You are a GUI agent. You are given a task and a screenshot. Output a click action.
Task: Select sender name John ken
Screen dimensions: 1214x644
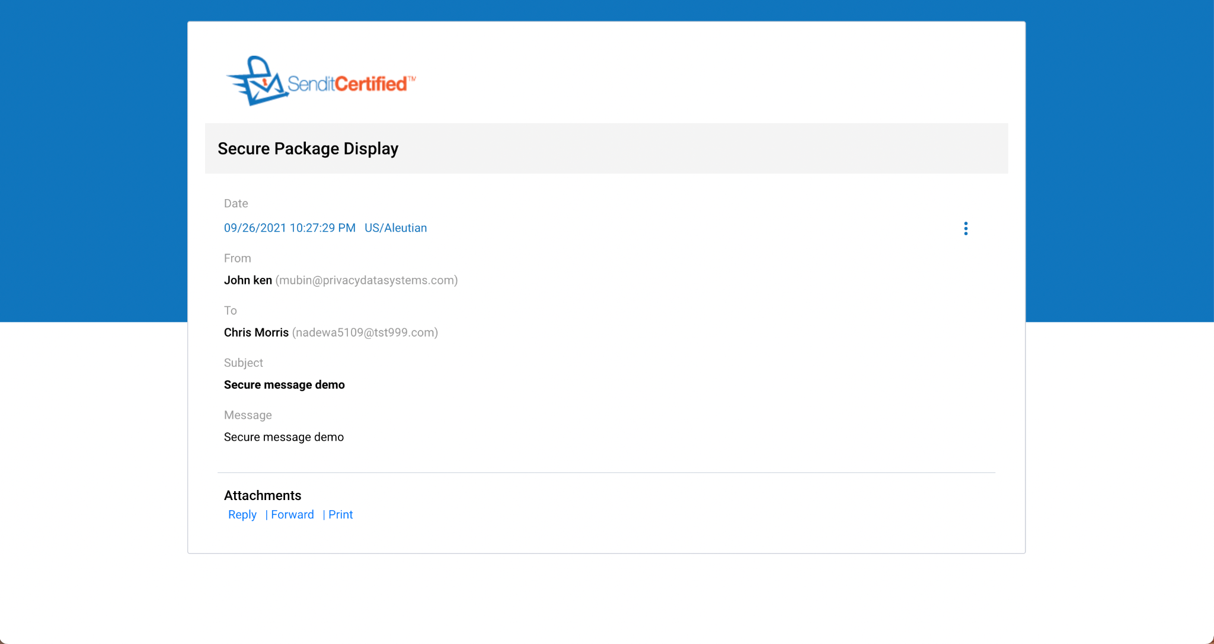click(248, 280)
